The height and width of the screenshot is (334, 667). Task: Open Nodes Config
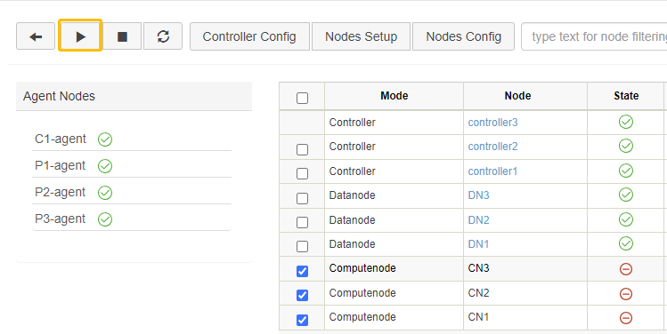(464, 36)
